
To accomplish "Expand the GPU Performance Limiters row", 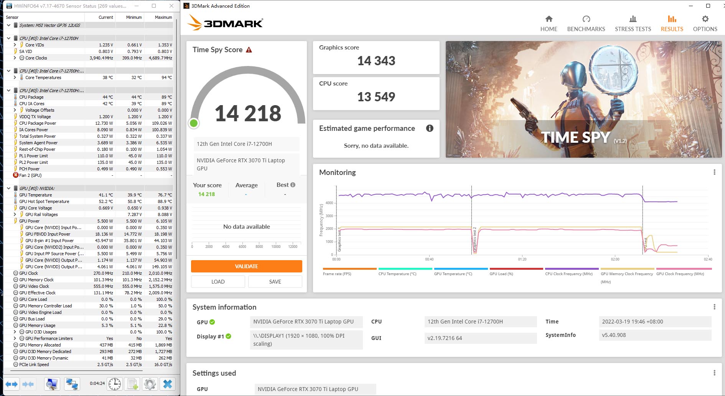I will coord(15,338).
